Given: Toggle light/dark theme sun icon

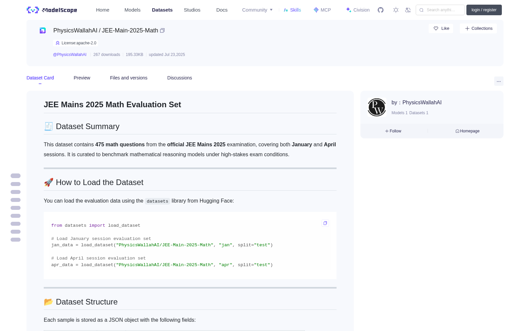Looking at the screenshot, I should [396, 10].
